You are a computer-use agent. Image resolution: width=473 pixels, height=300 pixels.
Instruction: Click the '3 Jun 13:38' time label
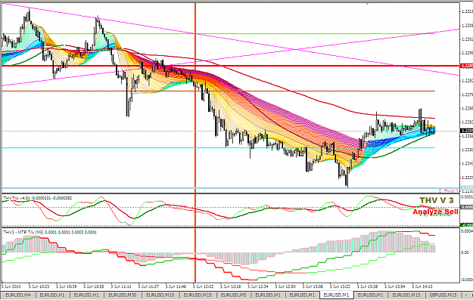click(367, 286)
